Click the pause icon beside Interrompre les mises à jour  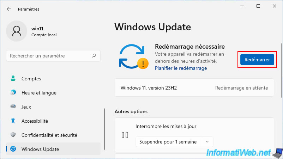[x=125, y=135]
